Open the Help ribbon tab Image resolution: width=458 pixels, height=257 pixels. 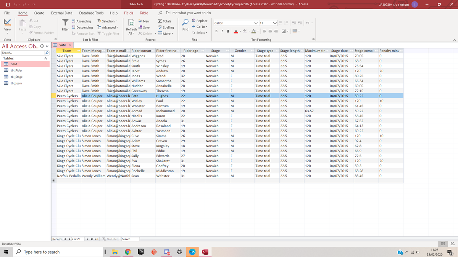pyautogui.click(x=113, y=13)
